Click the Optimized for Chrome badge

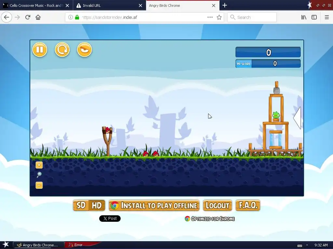click(210, 219)
